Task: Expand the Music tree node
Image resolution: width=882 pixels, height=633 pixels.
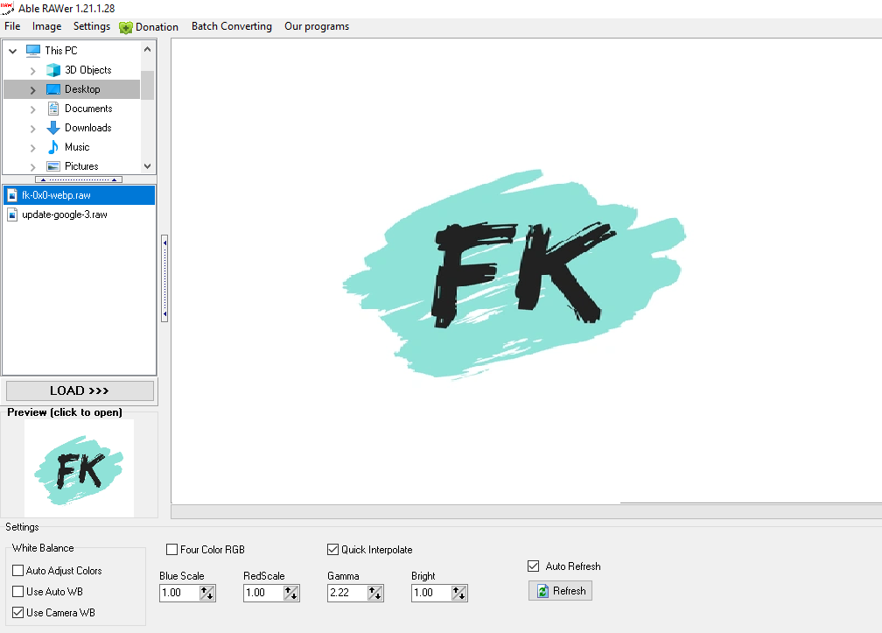Action: pyautogui.click(x=32, y=147)
